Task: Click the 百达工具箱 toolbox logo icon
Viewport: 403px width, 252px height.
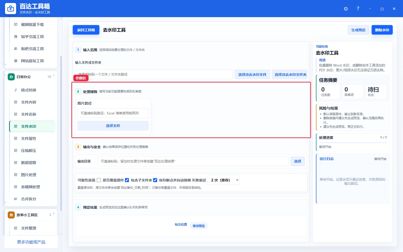Action: (11, 9)
